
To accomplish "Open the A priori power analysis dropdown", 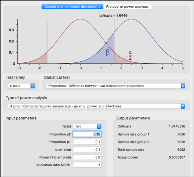I will click(x=97, y=106).
